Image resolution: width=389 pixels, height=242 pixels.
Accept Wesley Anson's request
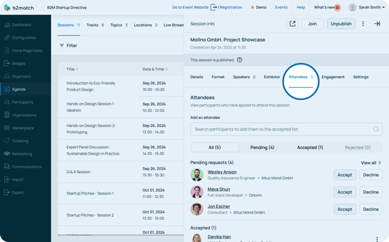[345, 175]
